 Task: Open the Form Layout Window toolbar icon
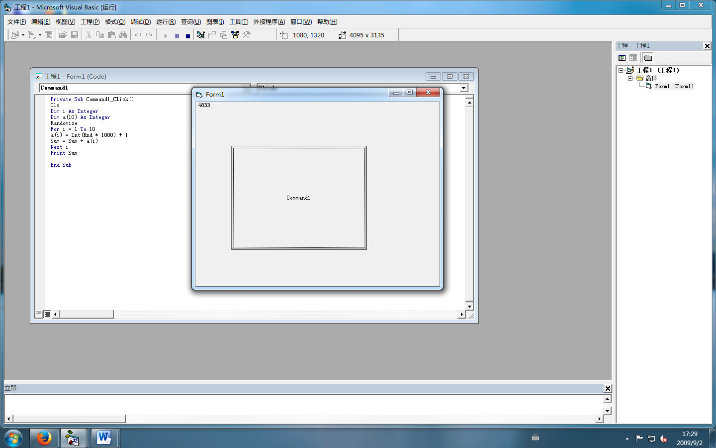(224, 35)
